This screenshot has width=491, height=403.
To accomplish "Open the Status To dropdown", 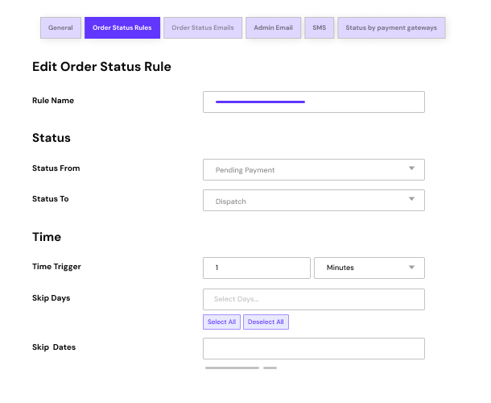I will point(314,201).
